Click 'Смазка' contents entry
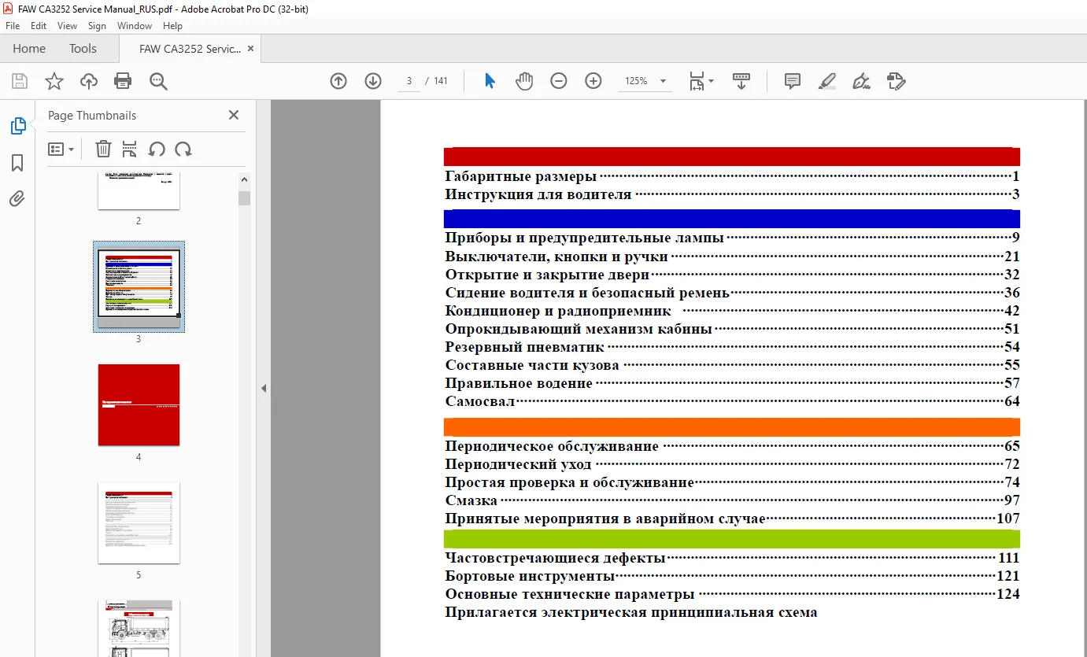Screen dimensions: 1087x657 pyautogui.click(x=471, y=500)
